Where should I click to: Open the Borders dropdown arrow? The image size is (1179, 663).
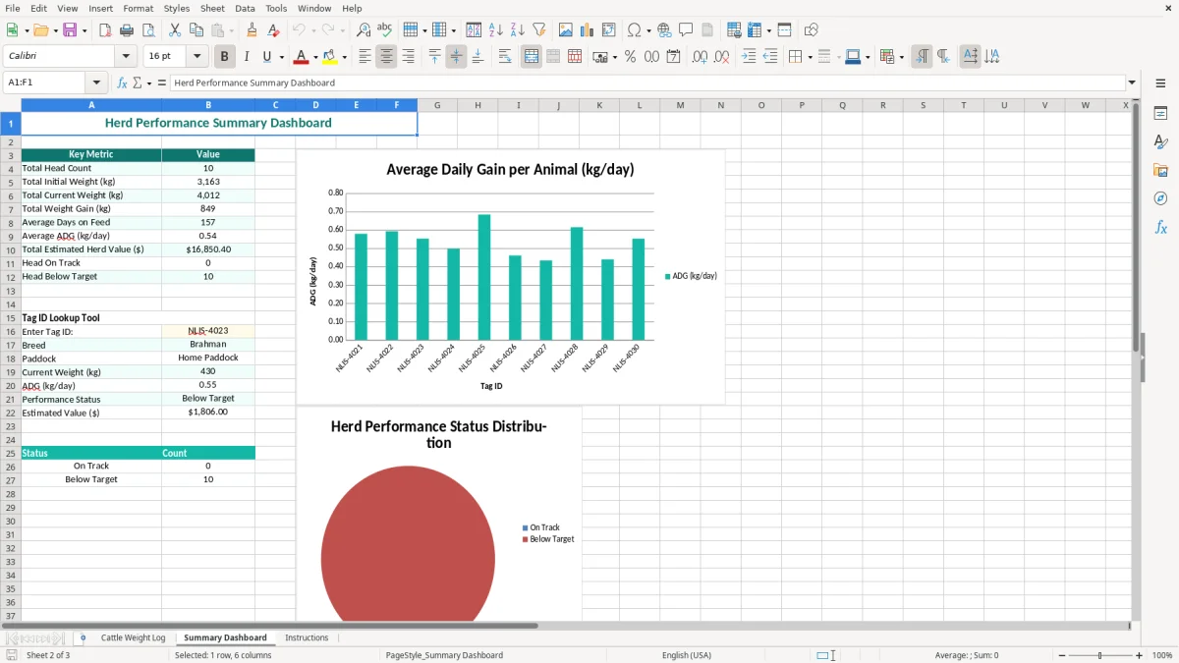pos(810,57)
